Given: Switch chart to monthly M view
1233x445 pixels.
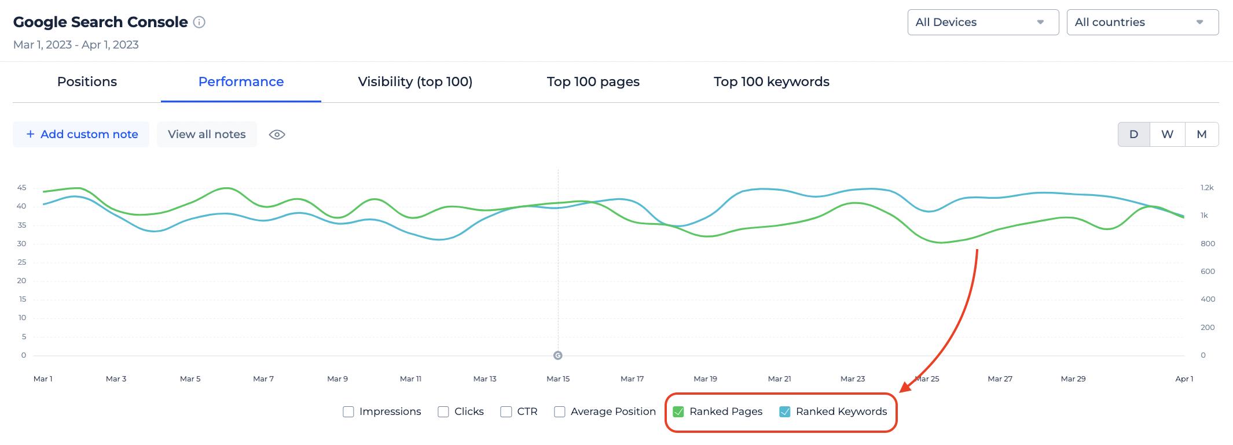Looking at the screenshot, I should point(1202,134).
